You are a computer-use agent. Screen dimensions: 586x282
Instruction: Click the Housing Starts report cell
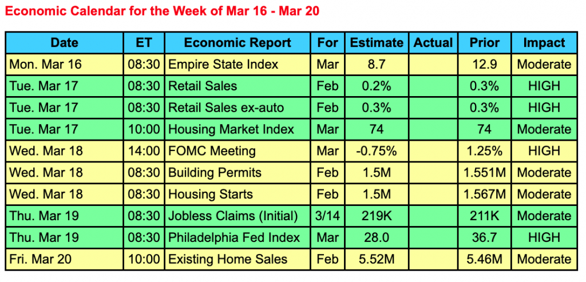(211, 194)
